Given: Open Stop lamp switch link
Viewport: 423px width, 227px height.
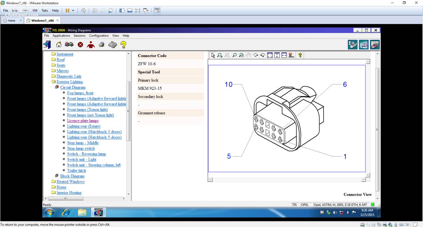Looking at the screenshot, I should point(81,148).
